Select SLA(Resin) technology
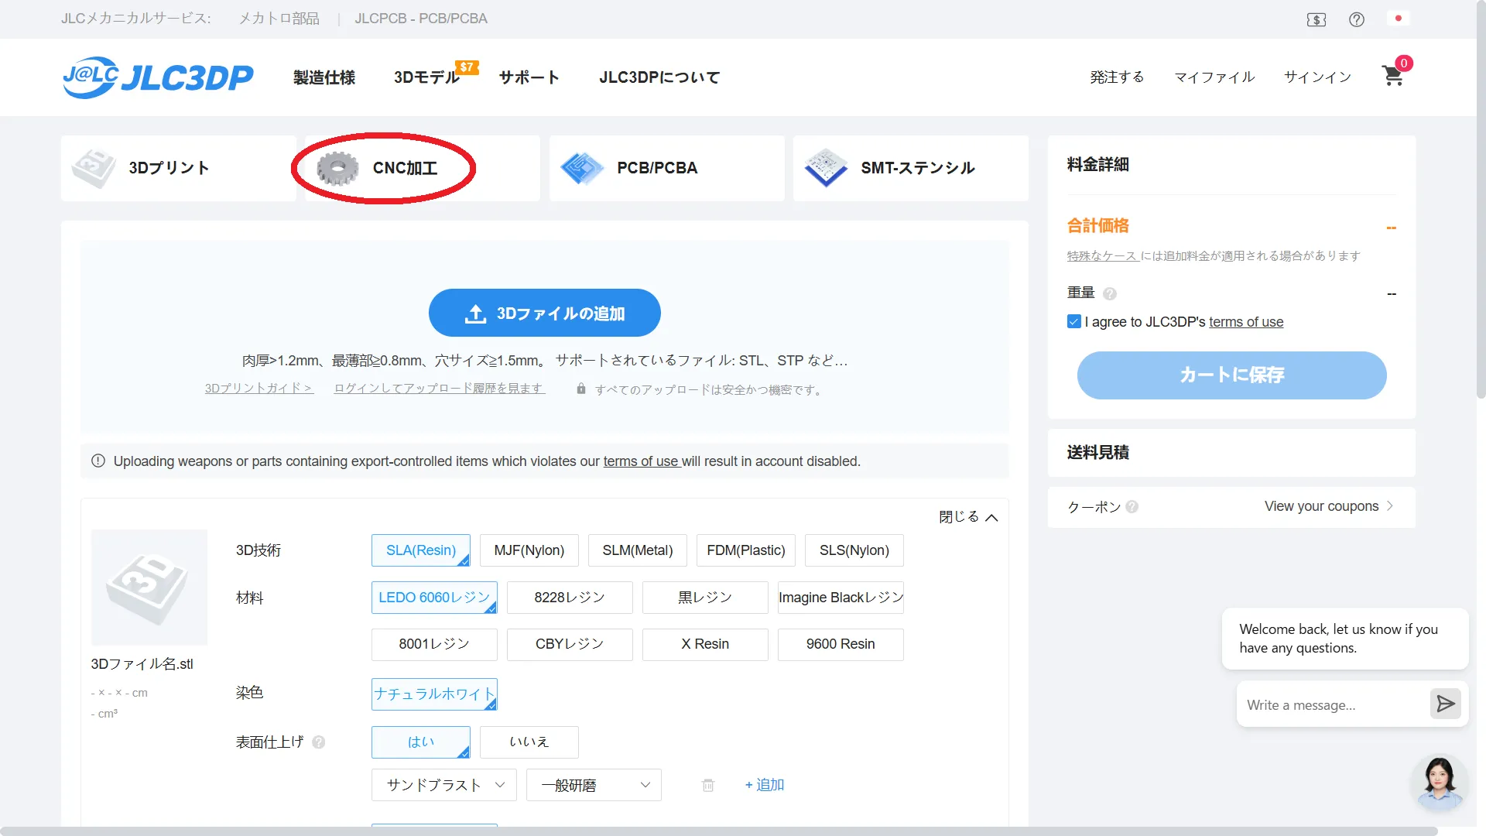The height and width of the screenshot is (836, 1486). click(x=421, y=550)
